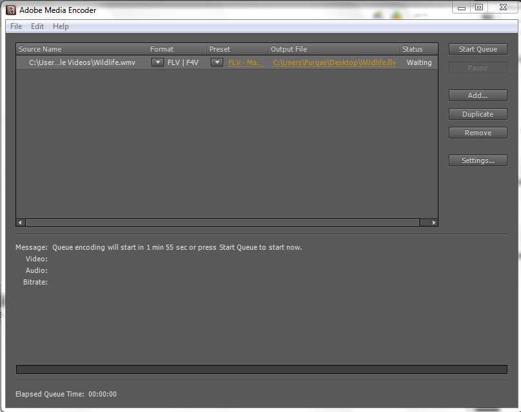Click the Pause button

478,68
